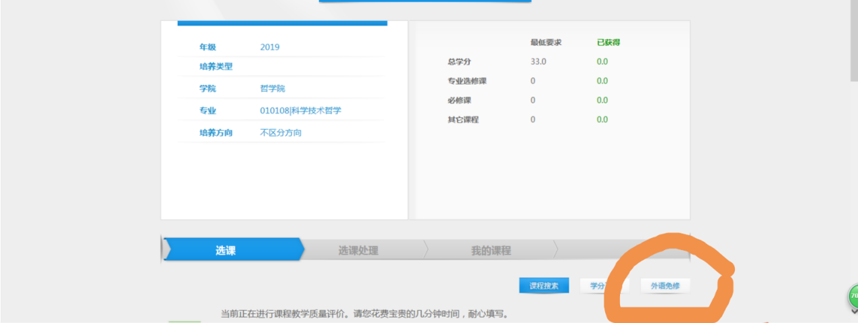Click the 哲学院 college value
The image size is (858, 323).
coord(273,89)
